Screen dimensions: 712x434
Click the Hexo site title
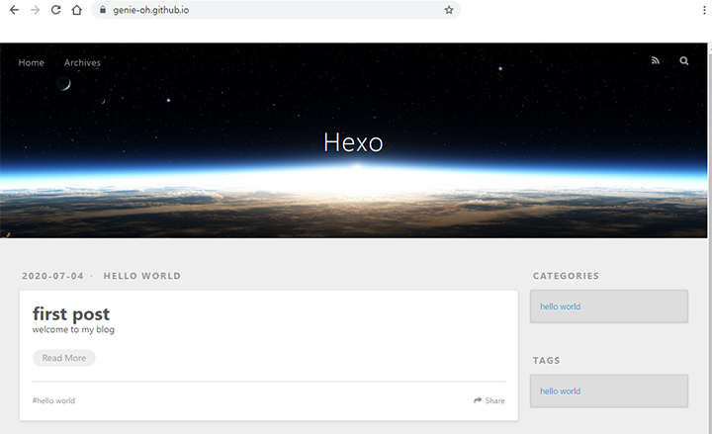click(x=353, y=142)
